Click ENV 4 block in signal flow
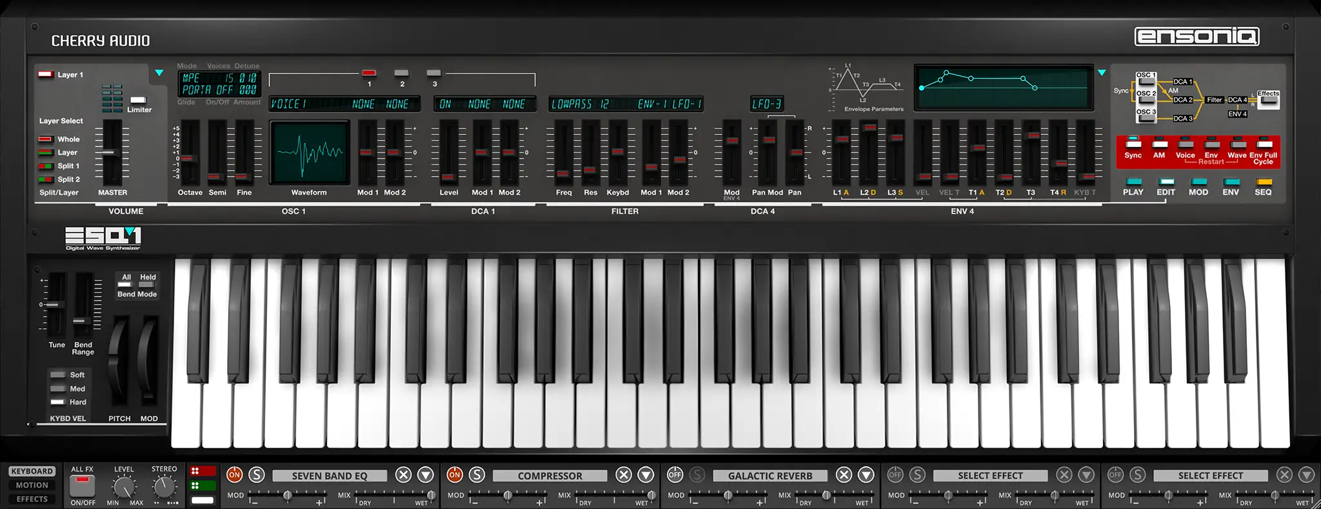This screenshot has height=509, width=1321. (x=1237, y=114)
